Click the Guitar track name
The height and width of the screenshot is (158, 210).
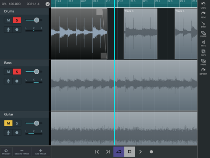[9, 114]
